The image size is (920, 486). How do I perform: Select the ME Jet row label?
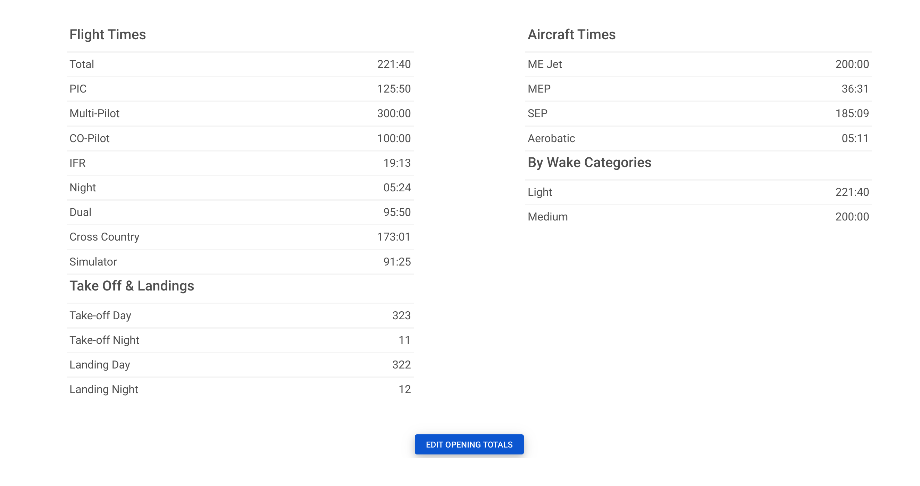(545, 64)
